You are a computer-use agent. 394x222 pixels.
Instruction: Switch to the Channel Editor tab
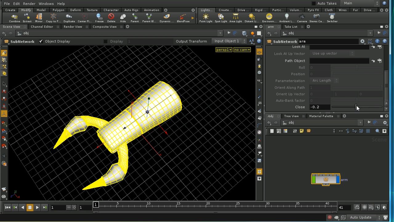[42, 27]
